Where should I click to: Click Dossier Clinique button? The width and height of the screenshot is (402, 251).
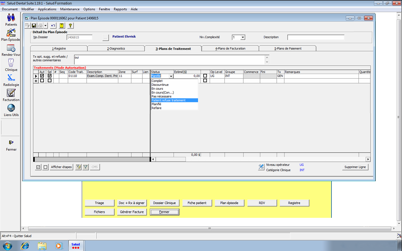(x=164, y=203)
